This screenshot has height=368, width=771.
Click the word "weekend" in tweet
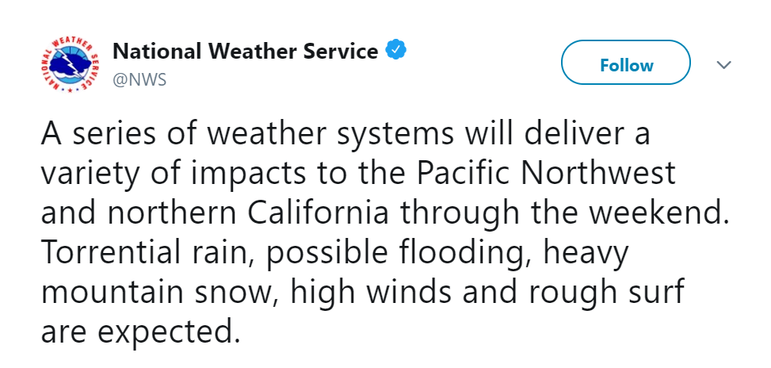[657, 213]
